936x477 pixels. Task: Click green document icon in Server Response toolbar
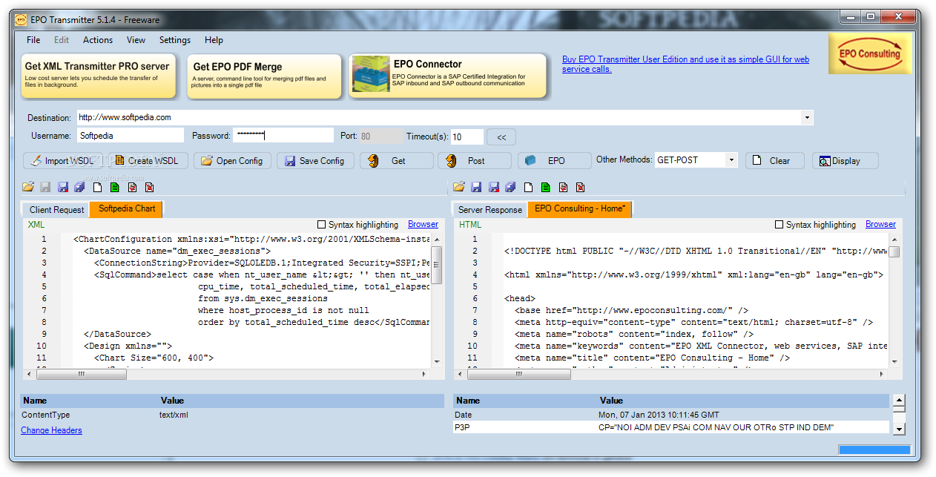pyautogui.click(x=546, y=187)
